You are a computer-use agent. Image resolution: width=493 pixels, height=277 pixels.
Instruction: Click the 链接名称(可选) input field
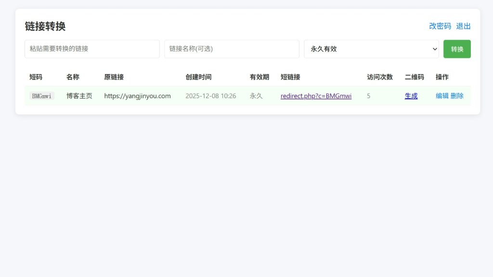[232, 49]
